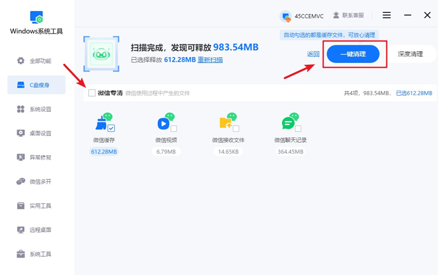
Task: Open 微信多开 WeChat icon in sidebar
Action: (x=21, y=181)
